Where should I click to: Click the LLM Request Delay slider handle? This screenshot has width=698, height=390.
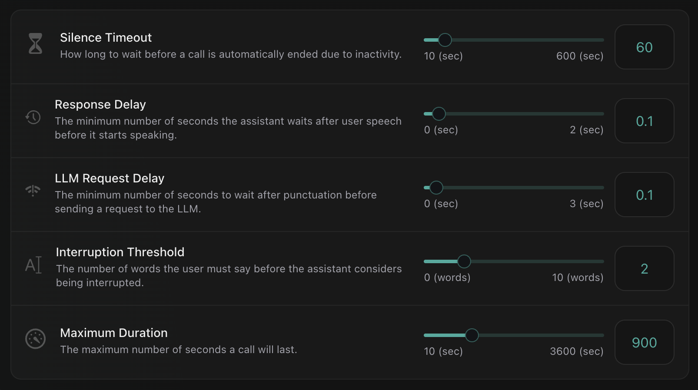436,188
